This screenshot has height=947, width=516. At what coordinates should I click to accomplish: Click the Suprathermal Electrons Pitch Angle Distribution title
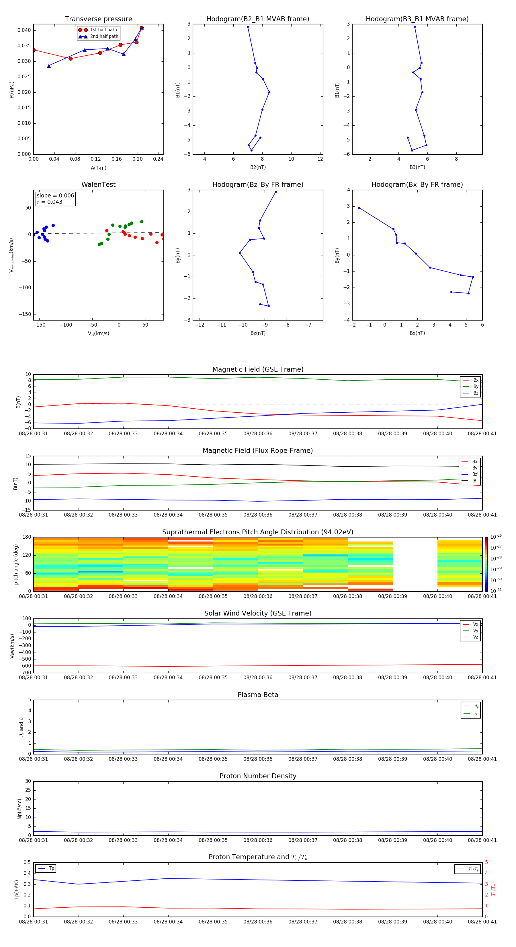coord(258,532)
